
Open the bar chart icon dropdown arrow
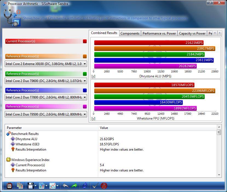pyautogui.click(x=46, y=186)
